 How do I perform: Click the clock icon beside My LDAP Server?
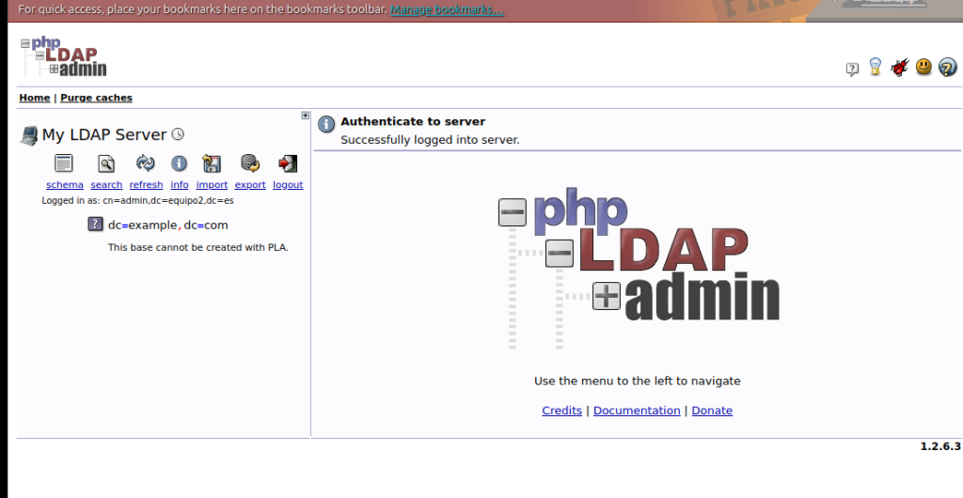pos(178,134)
